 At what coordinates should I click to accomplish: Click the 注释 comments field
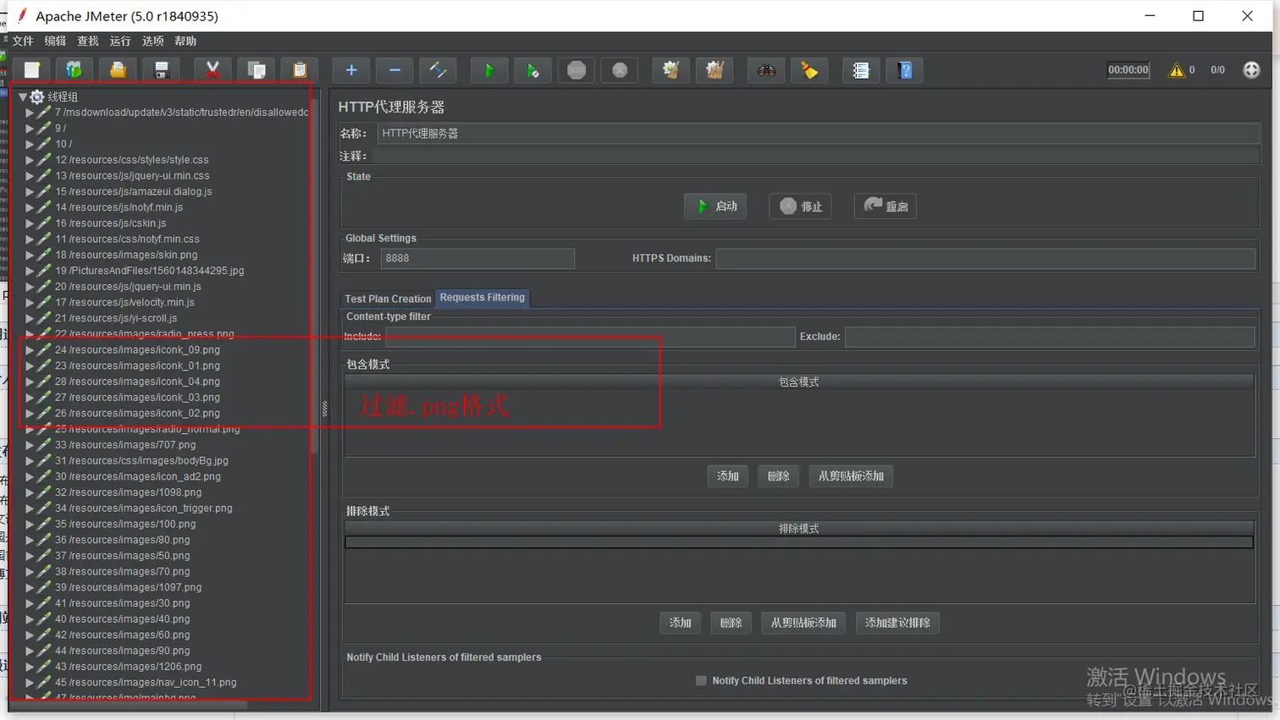pos(818,156)
